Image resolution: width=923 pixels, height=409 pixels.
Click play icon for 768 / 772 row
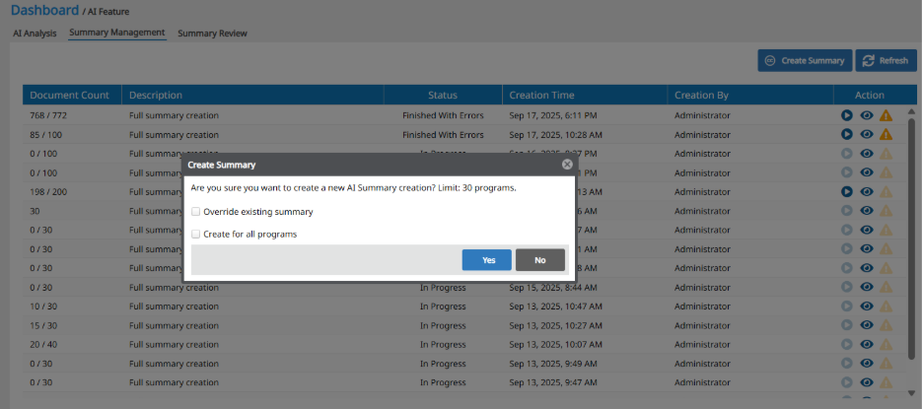(846, 115)
